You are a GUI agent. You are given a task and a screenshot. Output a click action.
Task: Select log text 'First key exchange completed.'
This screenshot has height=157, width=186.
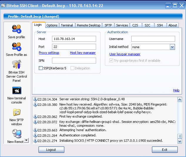pos(81,116)
